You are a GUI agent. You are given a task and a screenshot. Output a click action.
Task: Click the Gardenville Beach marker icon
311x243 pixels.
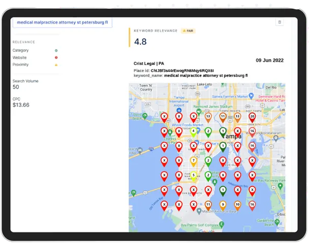tap(277, 222)
